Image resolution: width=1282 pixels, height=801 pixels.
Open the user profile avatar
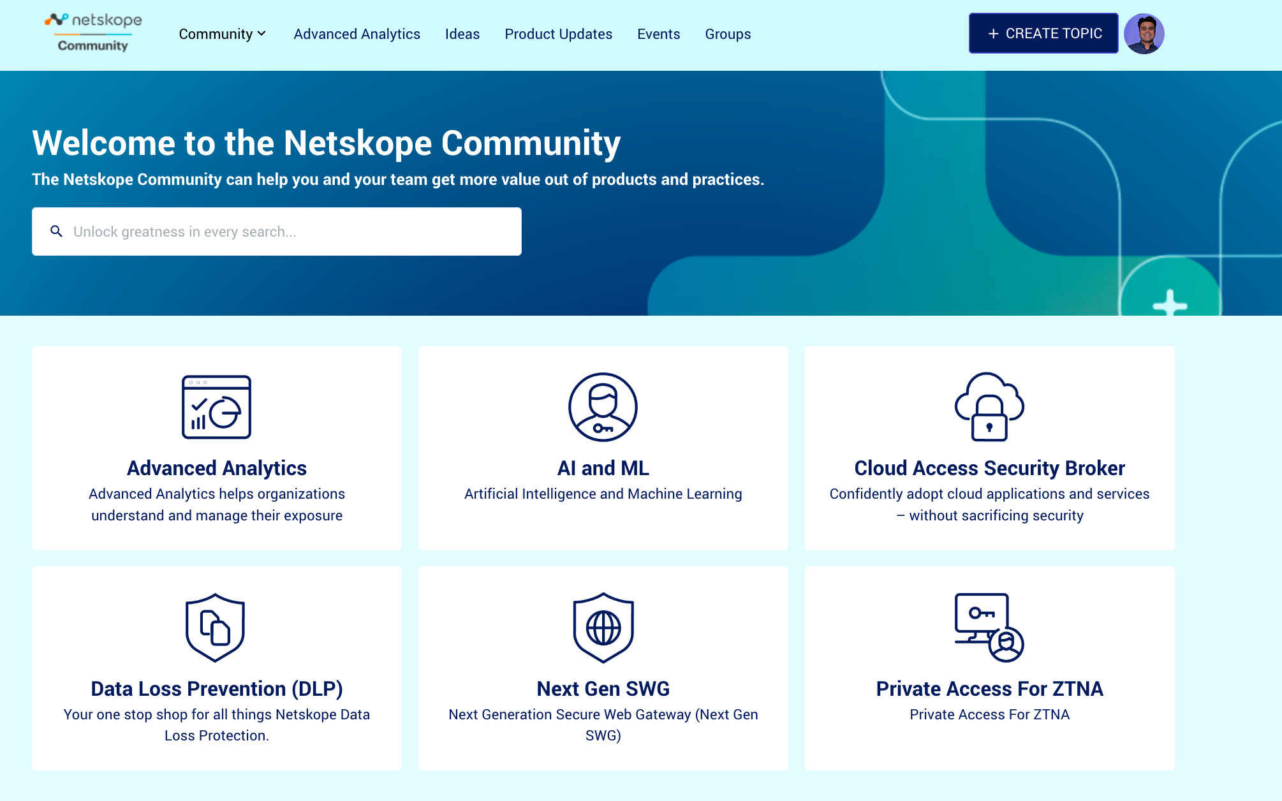[x=1144, y=33]
